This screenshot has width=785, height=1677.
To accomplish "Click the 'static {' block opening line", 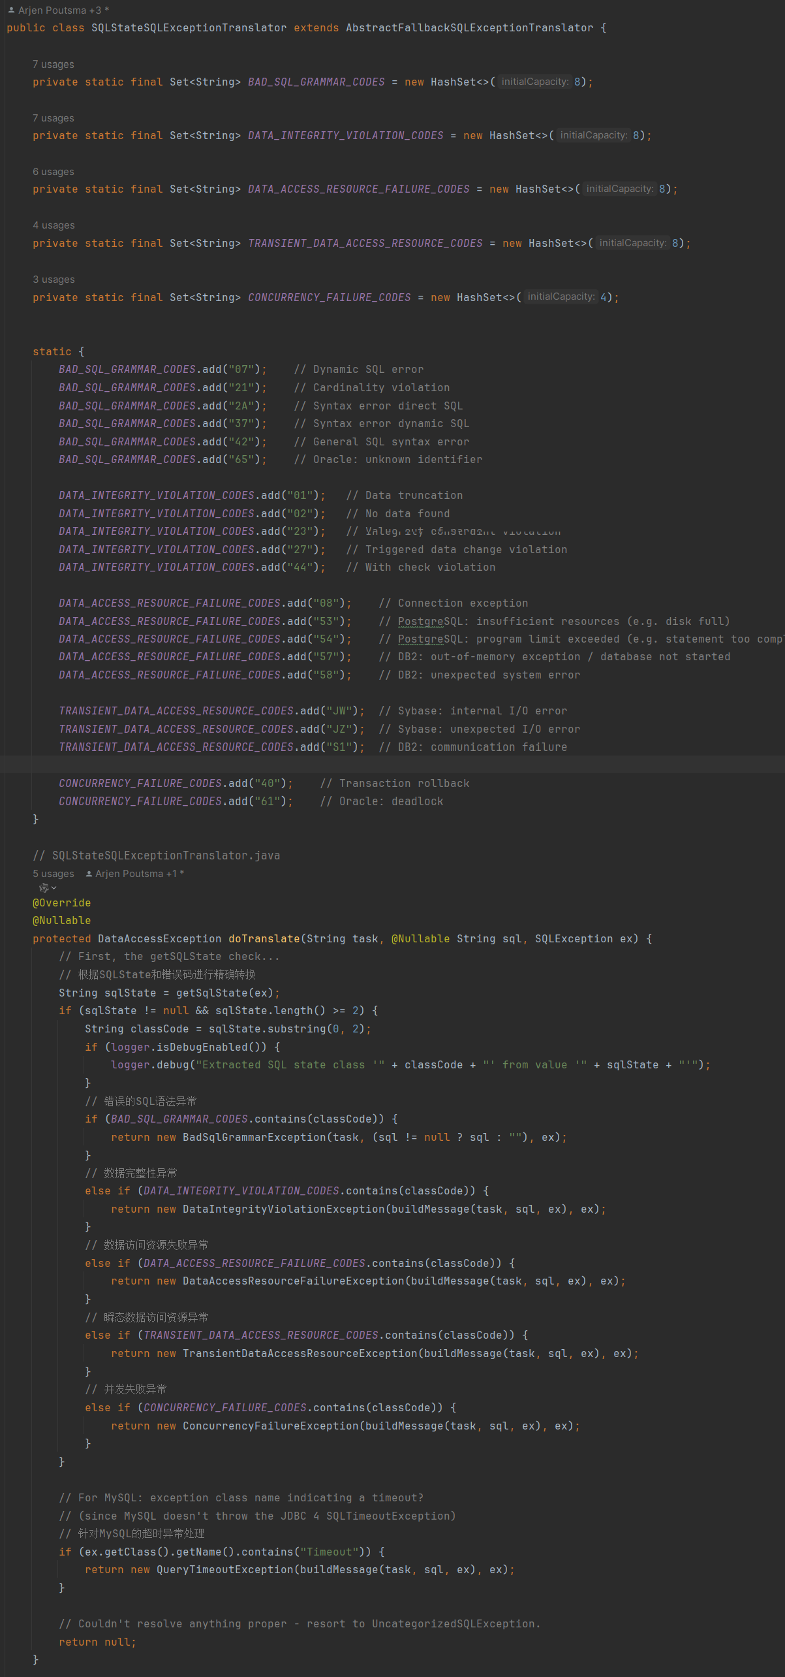I will [x=59, y=351].
